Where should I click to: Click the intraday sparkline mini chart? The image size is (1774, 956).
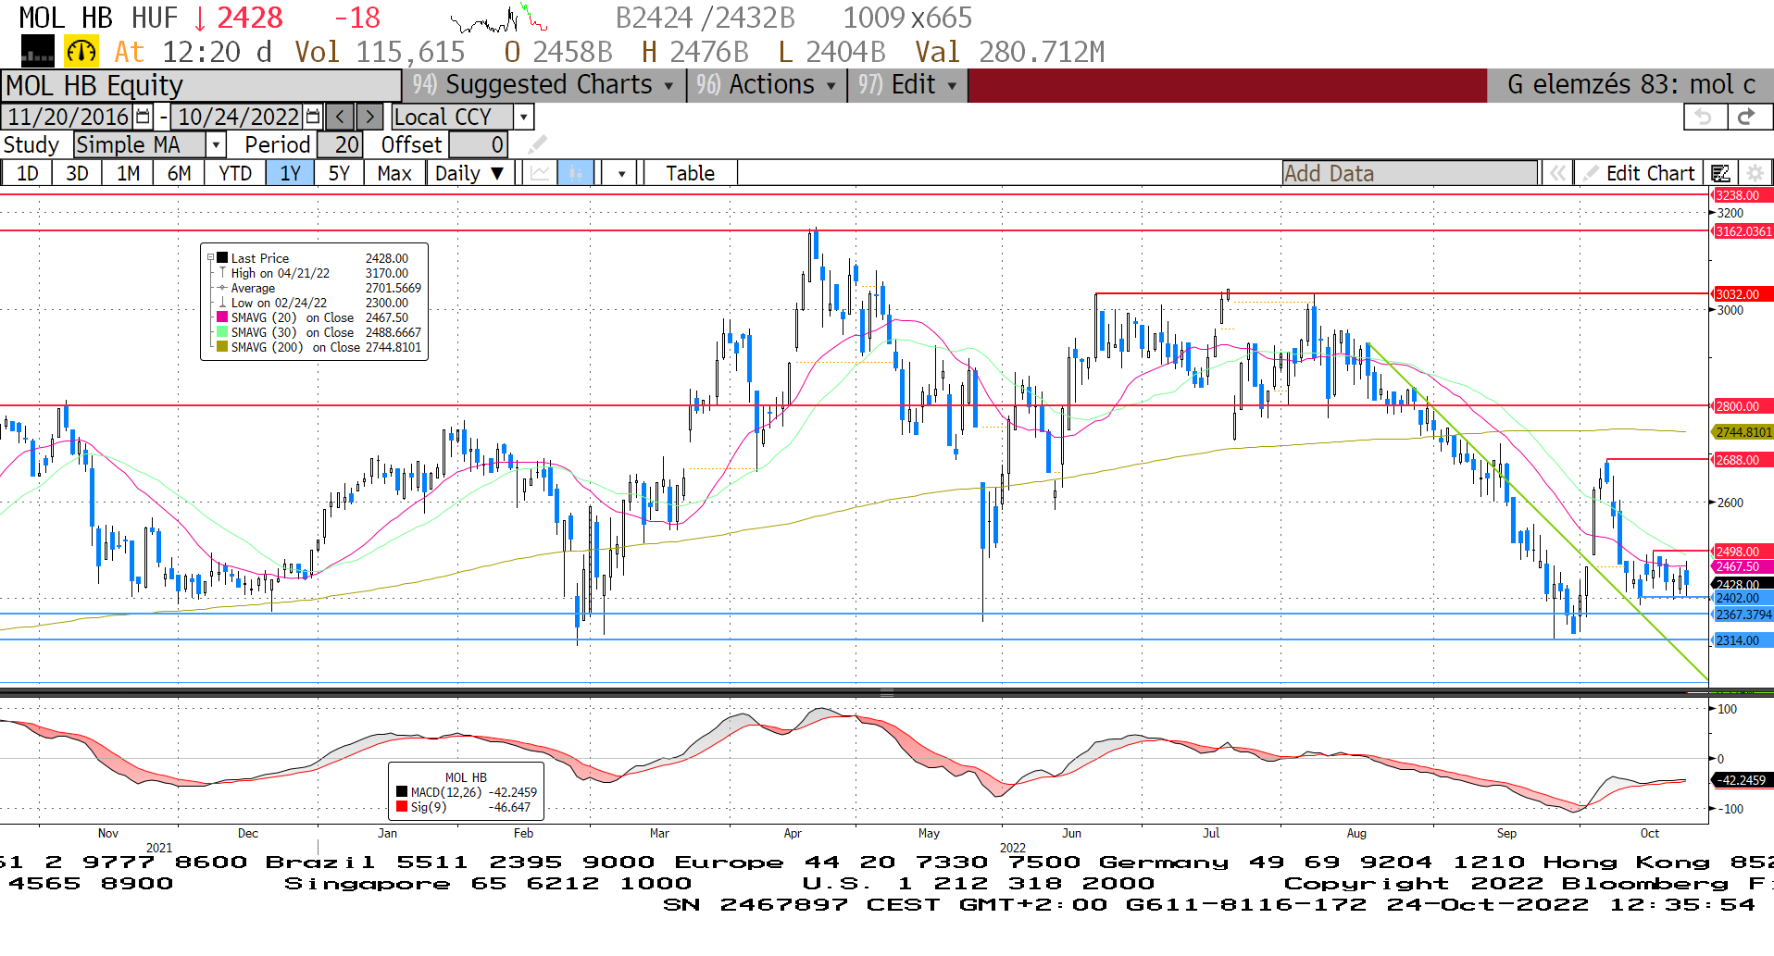click(498, 19)
